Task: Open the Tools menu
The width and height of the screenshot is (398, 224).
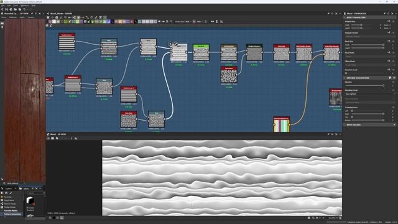Action: [x=16, y=6]
